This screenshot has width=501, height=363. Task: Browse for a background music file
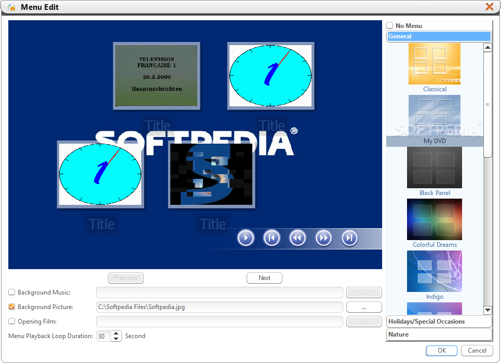coord(364,292)
